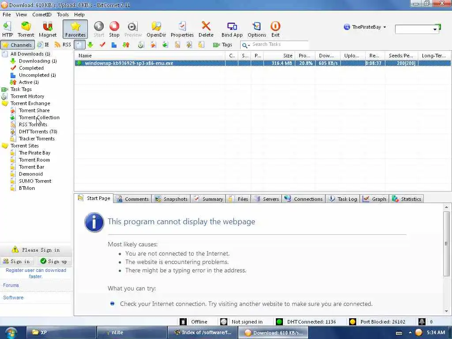Click the Sign up button
Image resolution: width=452 pixels, height=339 pixels.
[x=54, y=261]
